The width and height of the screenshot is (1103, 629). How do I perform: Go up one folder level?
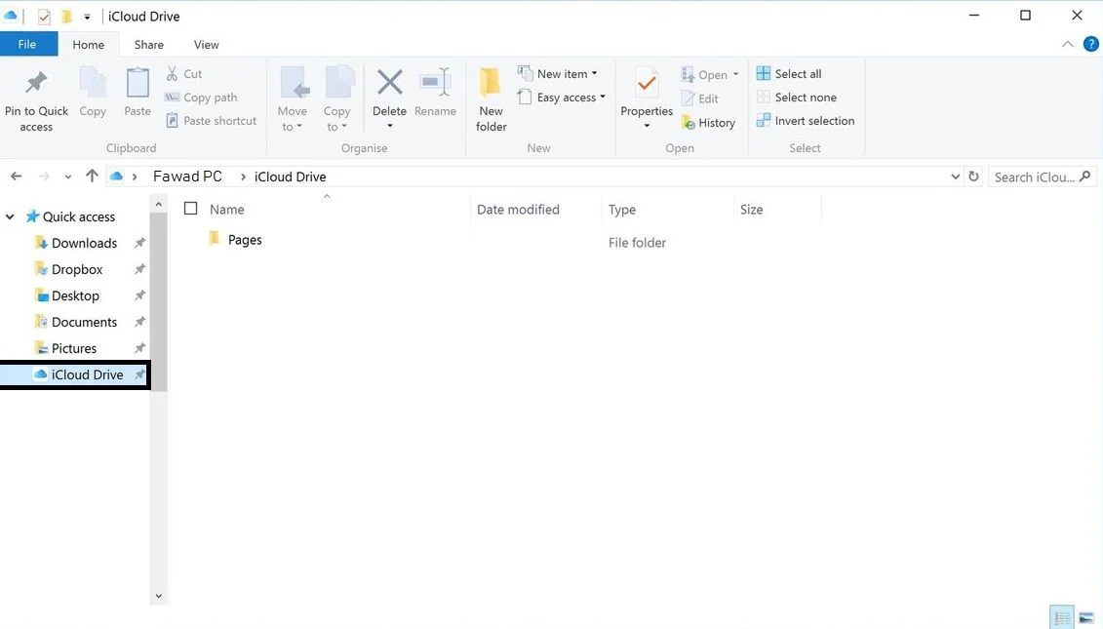(x=92, y=176)
